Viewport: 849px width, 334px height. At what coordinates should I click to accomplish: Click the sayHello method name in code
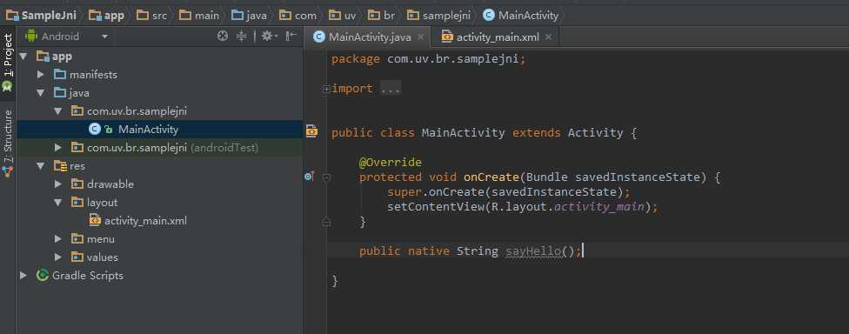[533, 251]
